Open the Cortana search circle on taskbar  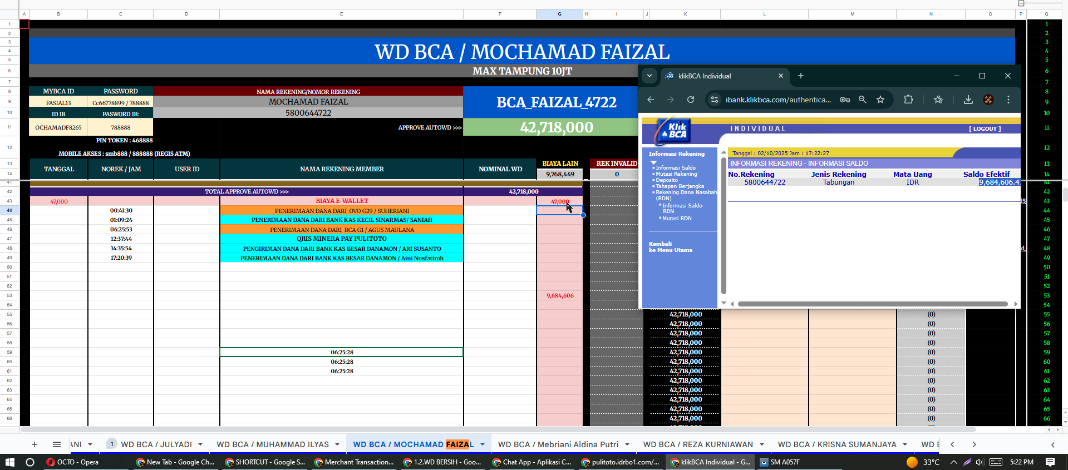pyautogui.click(x=30, y=462)
